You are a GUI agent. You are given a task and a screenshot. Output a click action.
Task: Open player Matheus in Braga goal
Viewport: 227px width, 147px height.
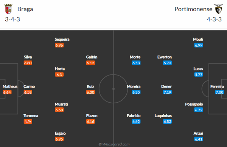coord(10,86)
